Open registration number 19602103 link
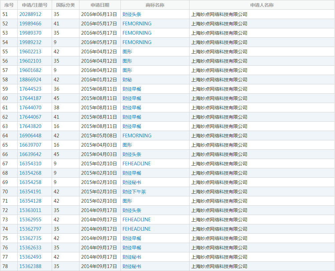This screenshot has height=271, width=335. coord(30,61)
